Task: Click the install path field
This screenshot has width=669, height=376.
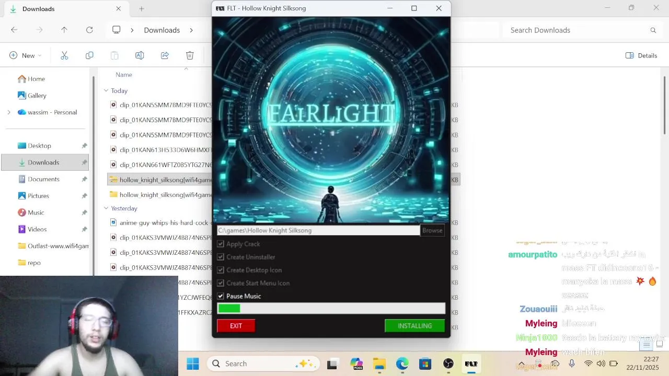Action: point(318,230)
